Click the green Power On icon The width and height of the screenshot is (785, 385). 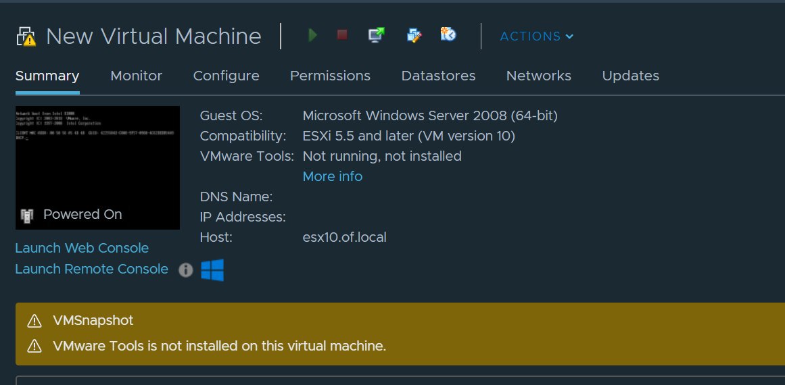313,35
